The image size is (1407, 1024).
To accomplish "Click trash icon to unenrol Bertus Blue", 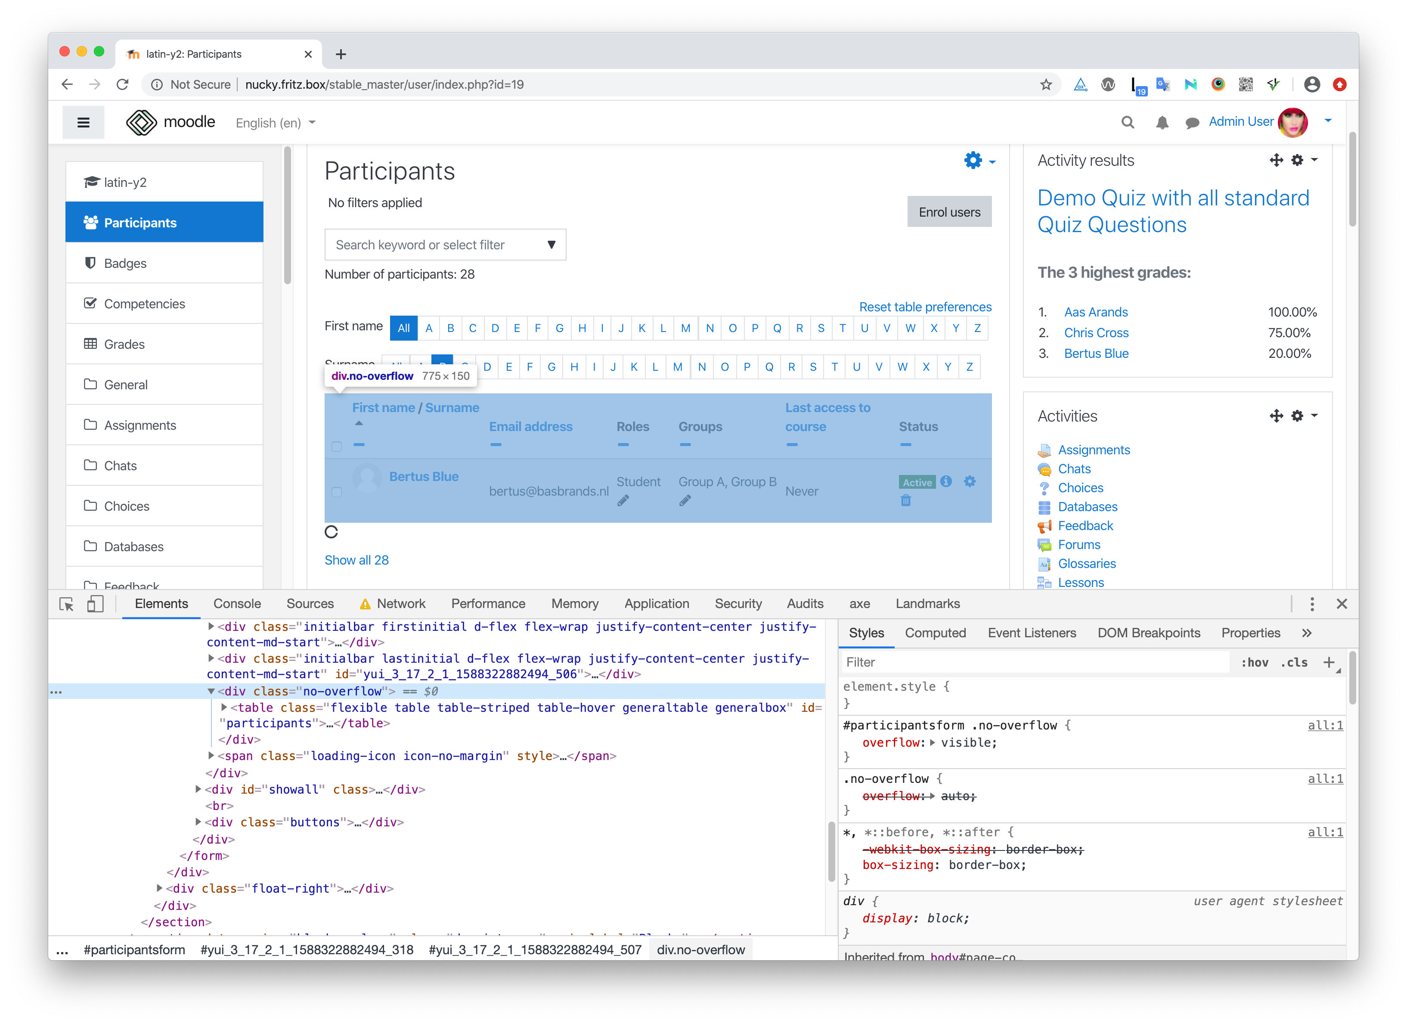I will pyautogui.click(x=906, y=501).
